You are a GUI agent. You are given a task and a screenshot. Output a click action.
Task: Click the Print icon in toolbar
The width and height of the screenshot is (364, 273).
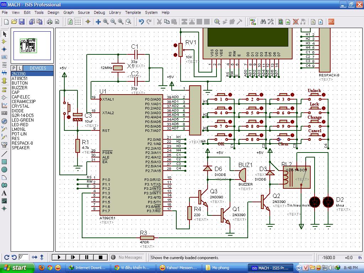click(x=50, y=22)
